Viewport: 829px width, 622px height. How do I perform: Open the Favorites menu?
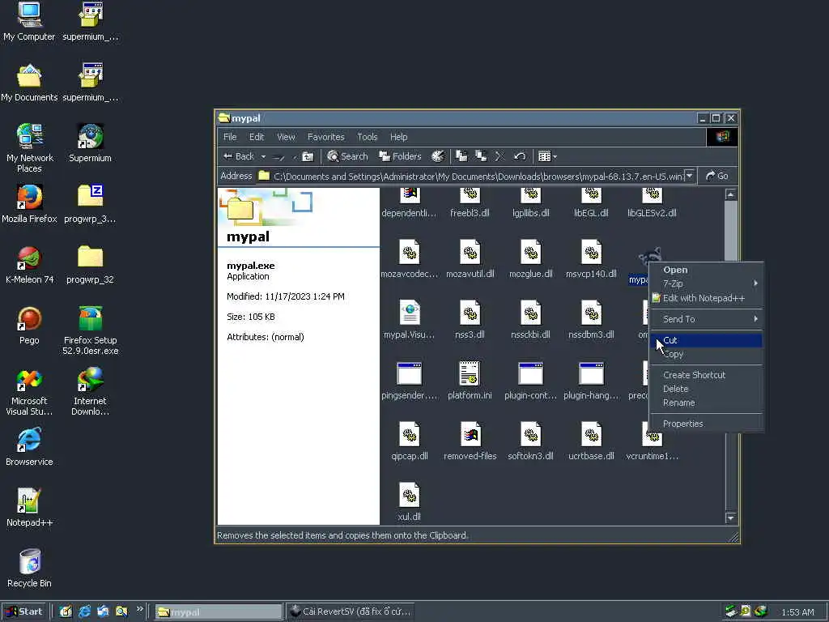[325, 137]
